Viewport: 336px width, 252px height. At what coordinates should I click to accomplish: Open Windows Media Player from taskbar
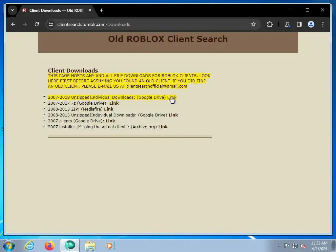(x=111, y=245)
